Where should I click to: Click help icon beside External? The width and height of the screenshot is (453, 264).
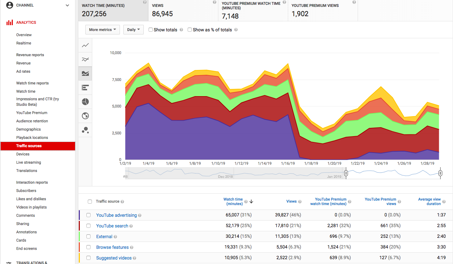pyautogui.click(x=115, y=237)
